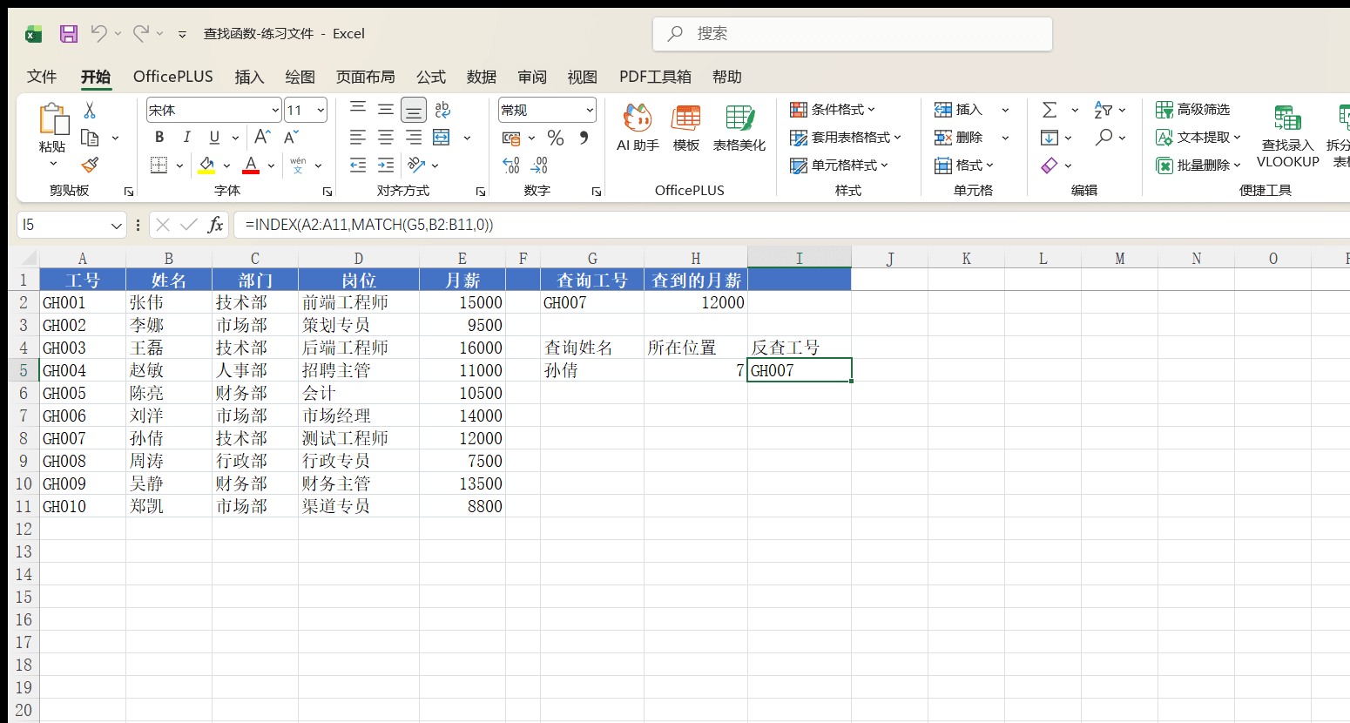Image resolution: width=1350 pixels, height=723 pixels.
Task: Click 表格美化 icon
Action: (739, 127)
